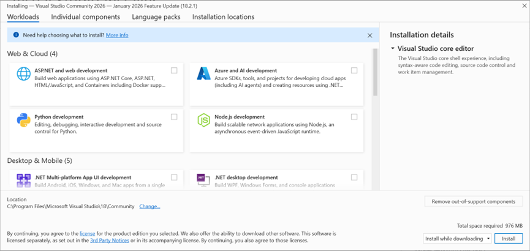The width and height of the screenshot is (530, 251).
Task: Click the Change... location link
Action: click(150, 206)
